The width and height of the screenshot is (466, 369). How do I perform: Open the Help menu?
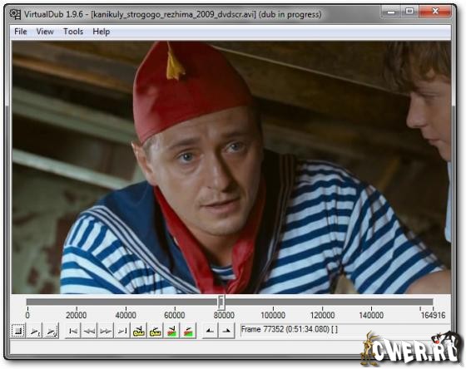[102, 32]
